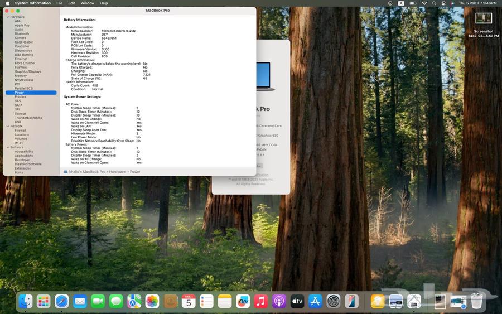The image size is (502, 314).
Task: Select NVMExpress in the sidebar
Action: [x=24, y=80]
